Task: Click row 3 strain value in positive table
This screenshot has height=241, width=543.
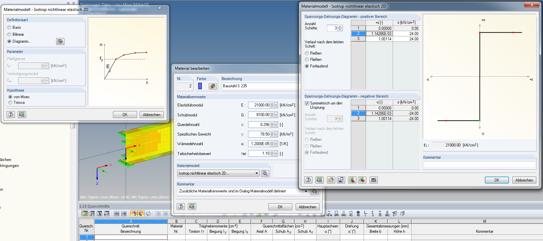Action: tap(379, 39)
